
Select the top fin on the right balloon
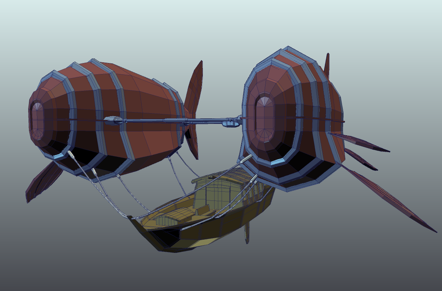coord(327,65)
